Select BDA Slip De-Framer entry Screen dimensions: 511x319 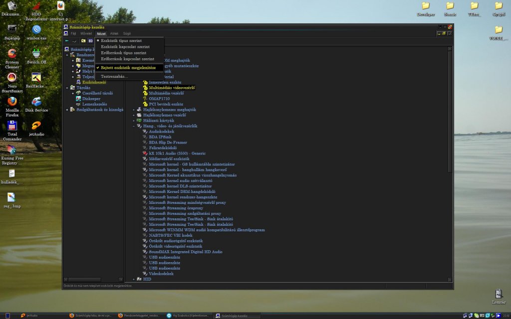[168, 143]
